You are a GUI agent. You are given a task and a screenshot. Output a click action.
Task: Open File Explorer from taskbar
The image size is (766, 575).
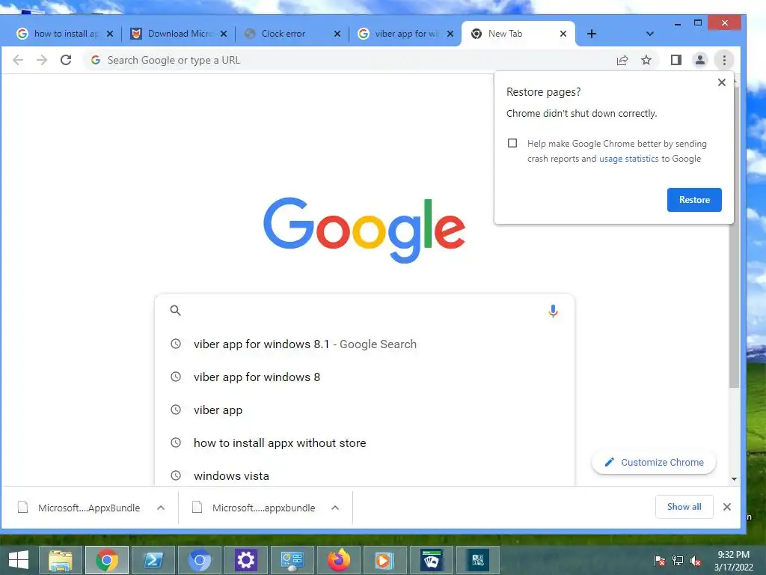tap(60, 560)
